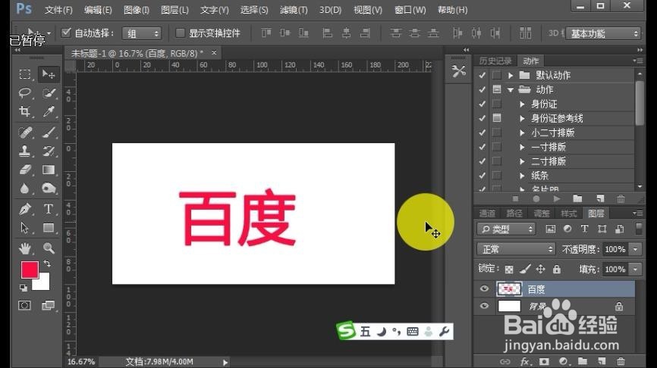Select the Hand tool
The image size is (657, 368).
[25, 248]
